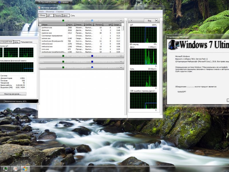This screenshot has height=172, width=229.
Task: Click the light blue maximum frequency legend square
Action: [x=92, y=21]
